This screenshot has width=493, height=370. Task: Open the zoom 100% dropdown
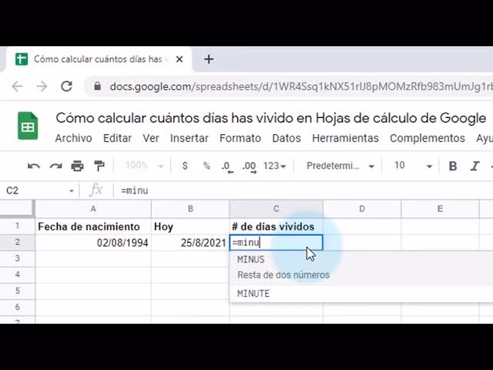coord(145,166)
